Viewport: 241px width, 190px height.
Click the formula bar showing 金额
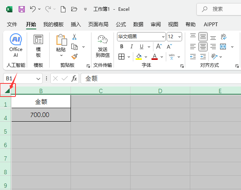[161, 78]
